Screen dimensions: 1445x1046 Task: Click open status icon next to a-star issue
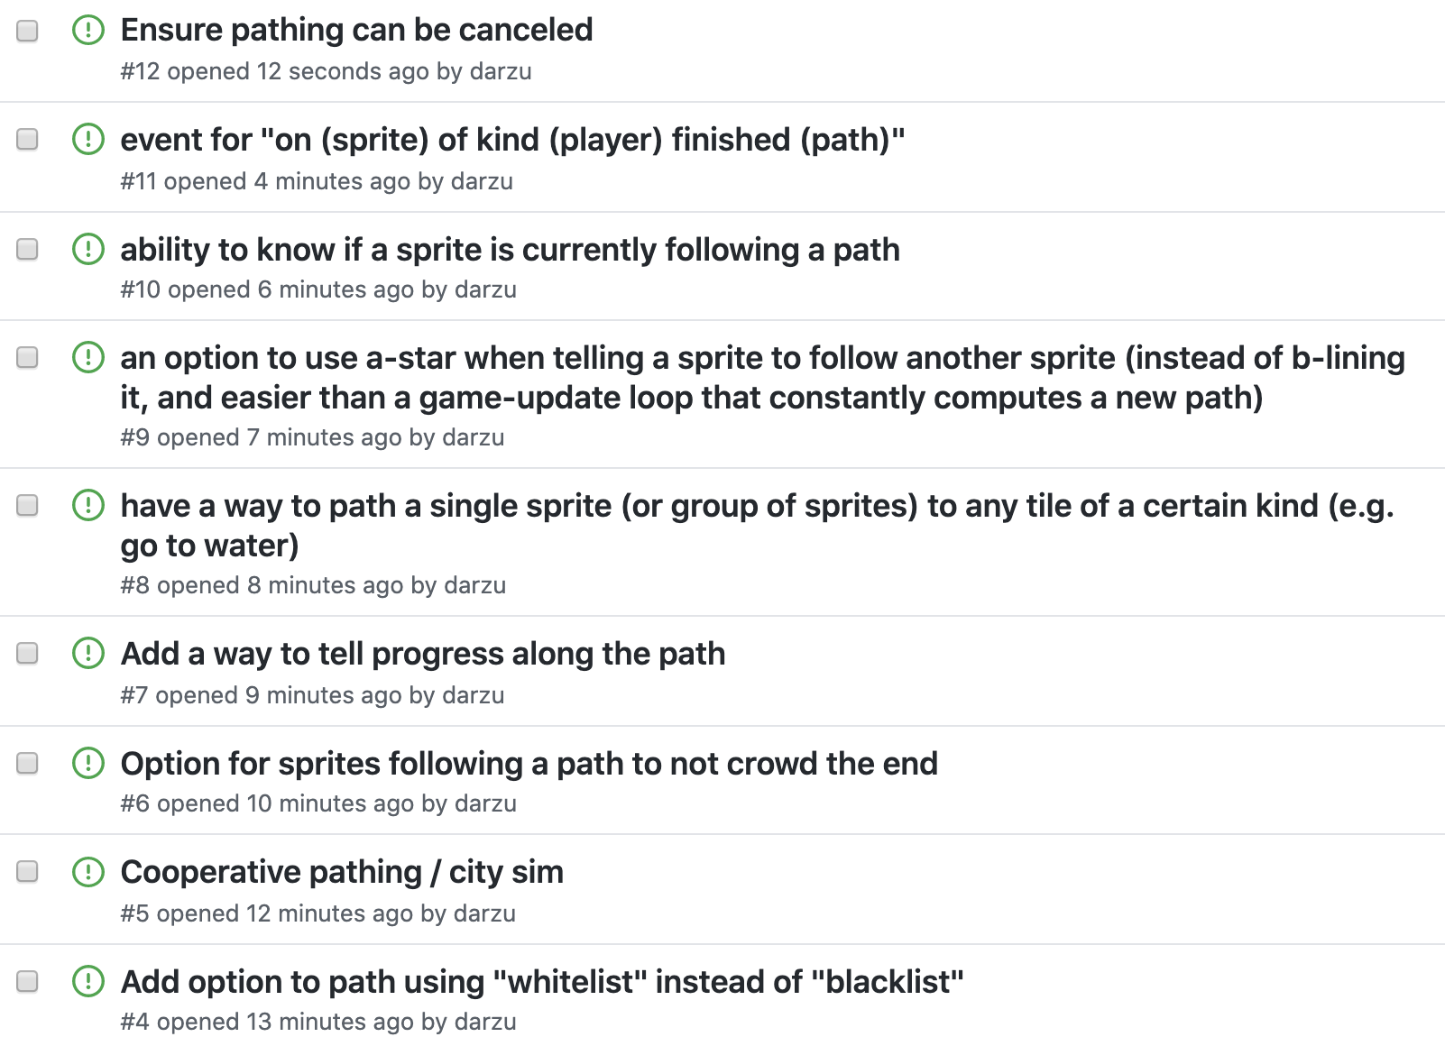coord(88,358)
